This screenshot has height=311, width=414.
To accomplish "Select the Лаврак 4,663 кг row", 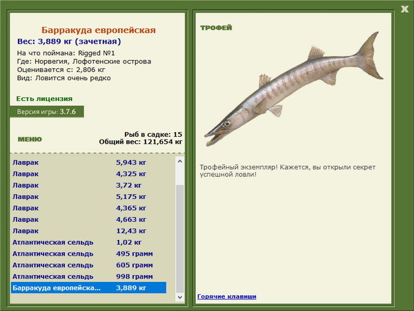I will [x=88, y=219].
